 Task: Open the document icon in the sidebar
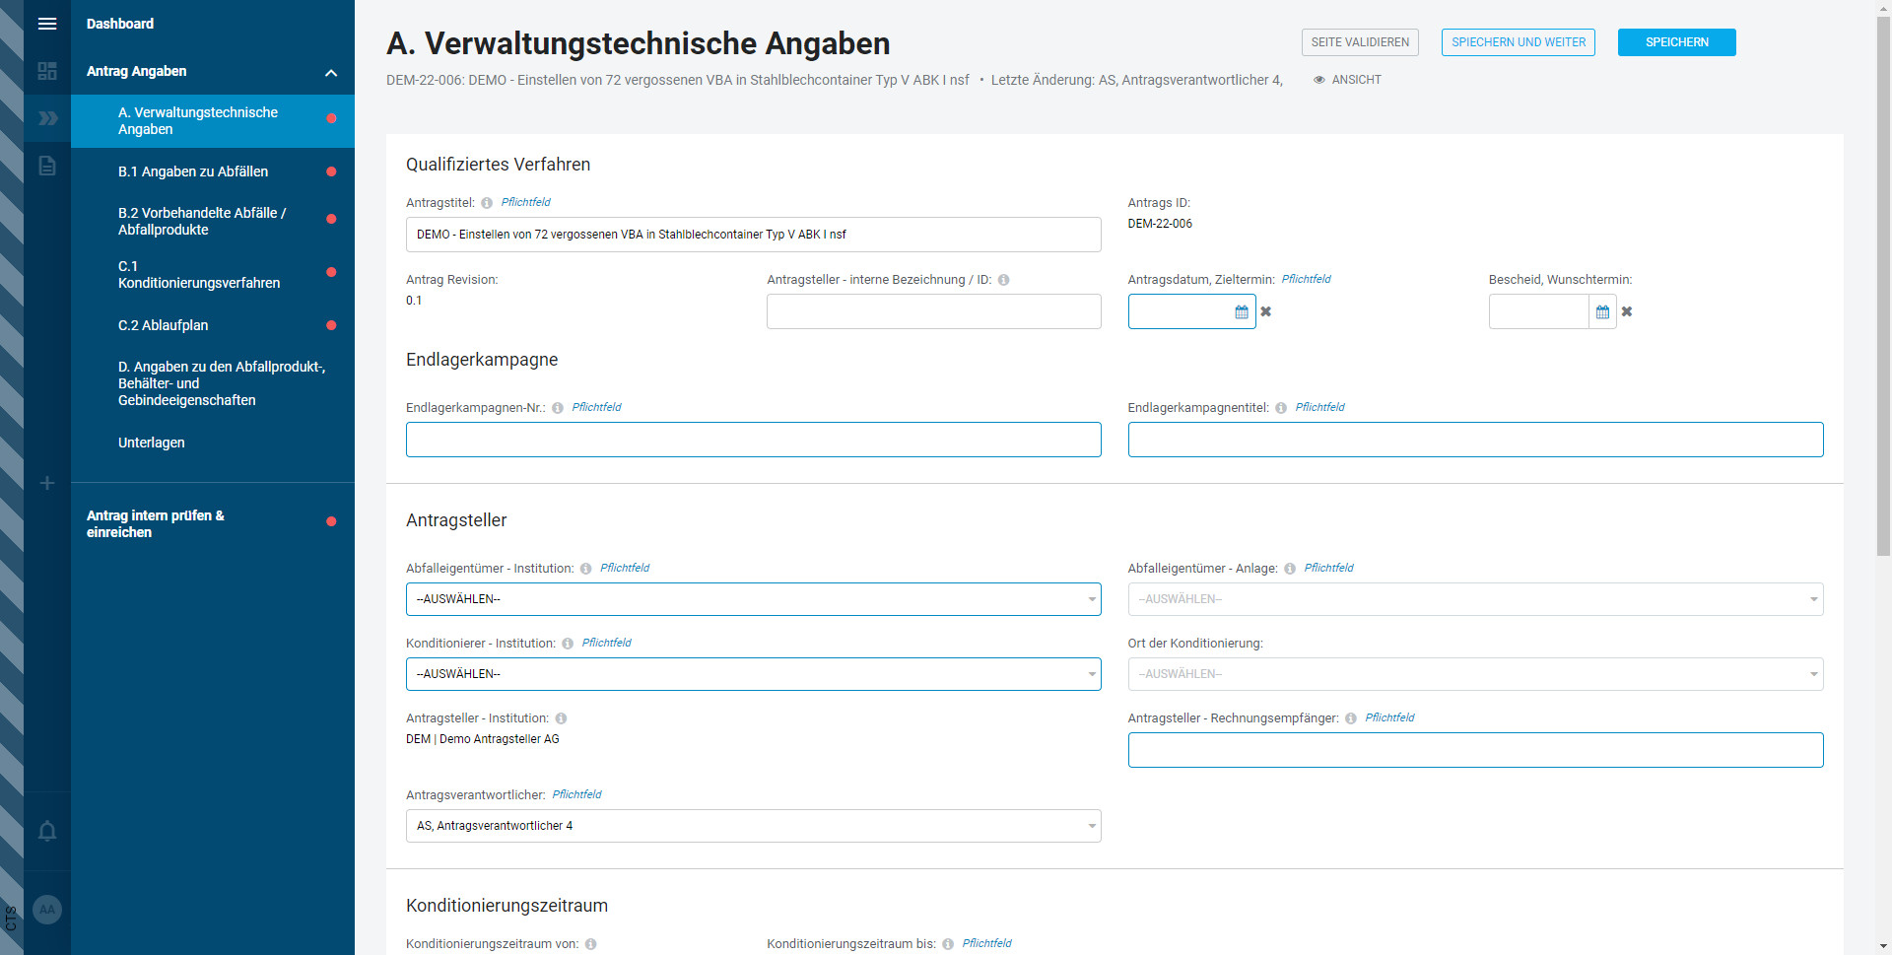[46, 166]
